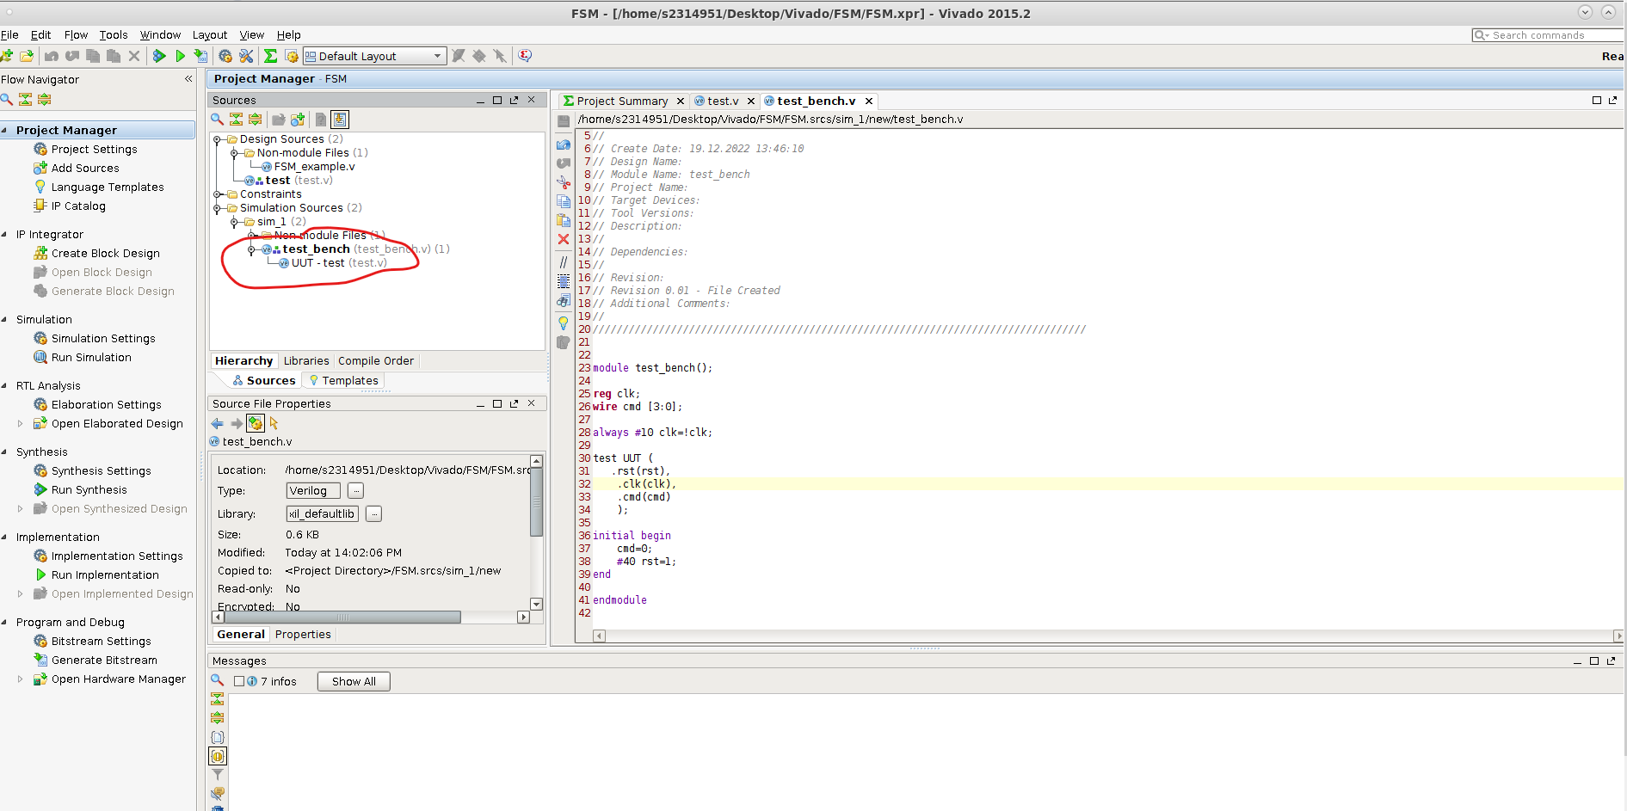Switch to the Compile Order tab

376,360
